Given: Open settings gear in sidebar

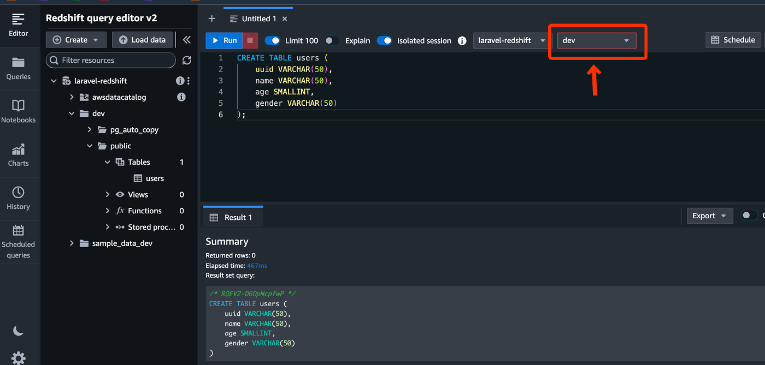Looking at the screenshot, I should [18, 358].
